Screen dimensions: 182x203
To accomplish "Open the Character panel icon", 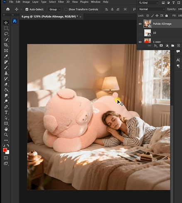I will pos(178,60).
